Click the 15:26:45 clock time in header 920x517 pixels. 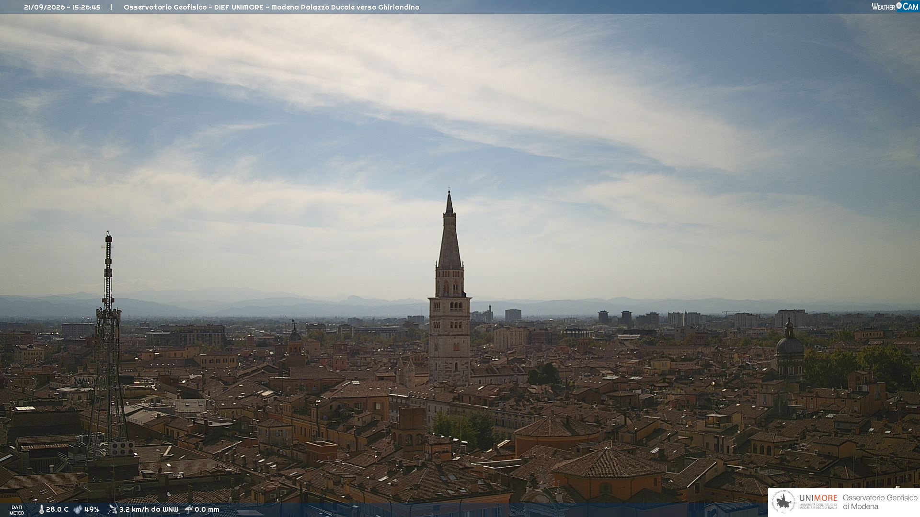(x=86, y=7)
